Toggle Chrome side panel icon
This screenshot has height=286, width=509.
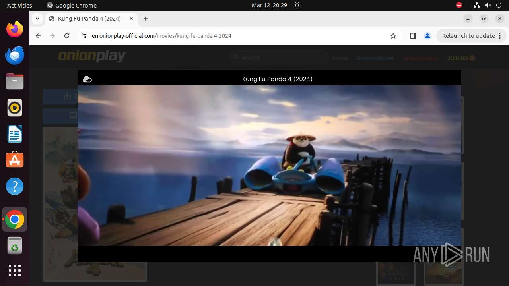(x=413, y=36)
